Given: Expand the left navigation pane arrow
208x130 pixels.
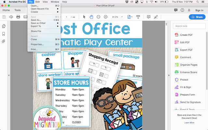Looking at the screenshot, I should pos(9,75).
